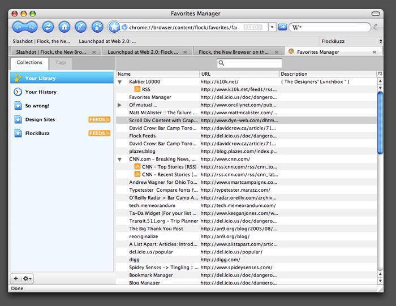
Task: Close the Favorites Manager tab
Action: [375, 52]
